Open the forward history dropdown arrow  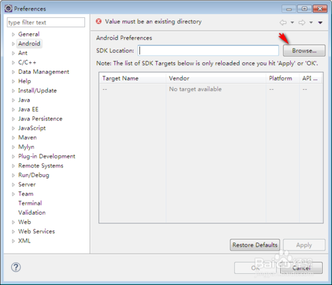tap(311, 23)
